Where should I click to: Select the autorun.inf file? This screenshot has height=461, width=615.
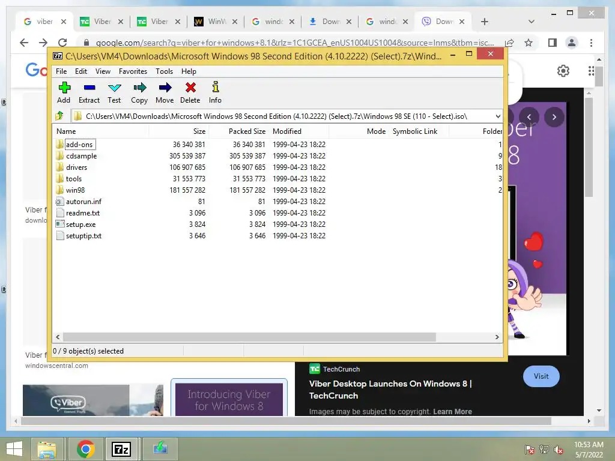[x=83, y=202]
